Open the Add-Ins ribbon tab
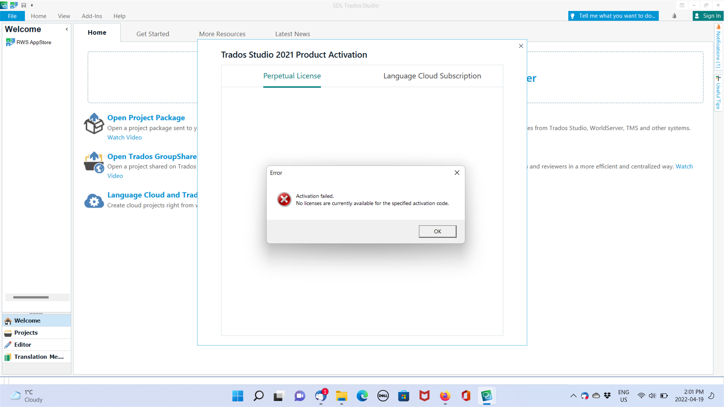 pyautogui.click(x=92, y=16)
